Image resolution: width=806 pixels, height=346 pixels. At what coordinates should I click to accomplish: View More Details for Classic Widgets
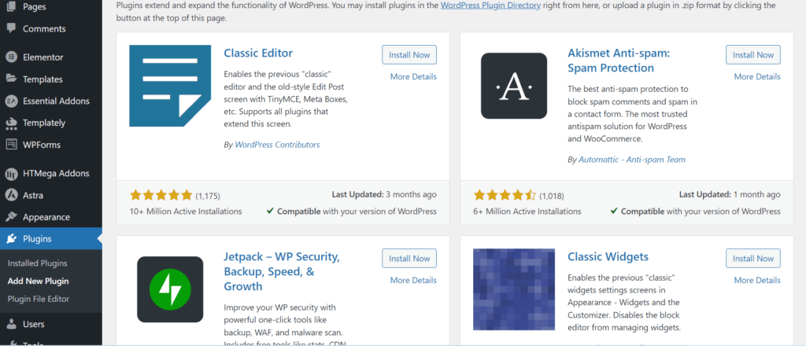pos(757,280)
